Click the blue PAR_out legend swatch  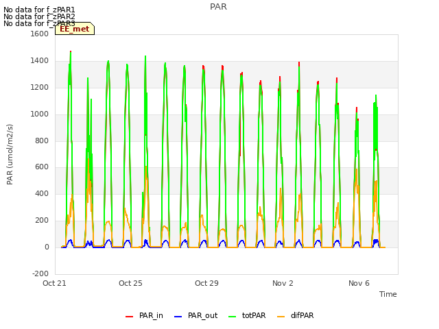178,317
